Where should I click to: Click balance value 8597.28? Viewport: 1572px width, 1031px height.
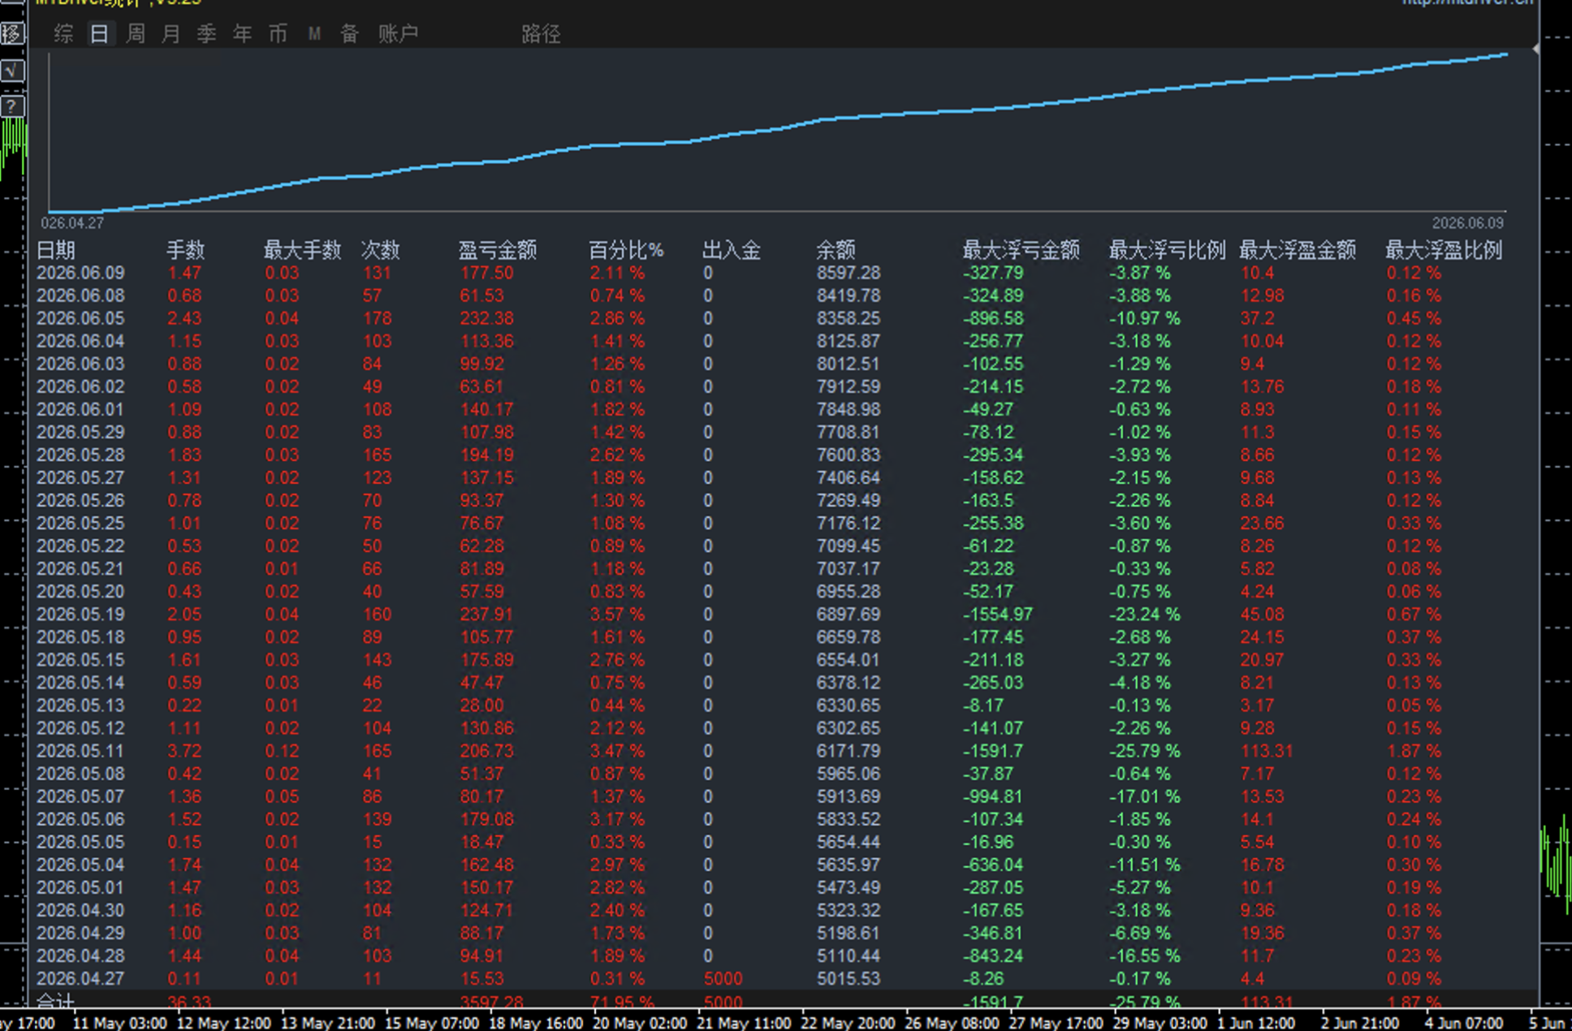pos(849,273)
